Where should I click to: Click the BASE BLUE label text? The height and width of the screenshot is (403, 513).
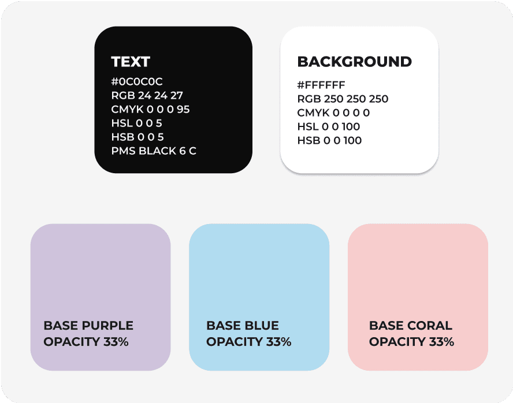(243, 326)
